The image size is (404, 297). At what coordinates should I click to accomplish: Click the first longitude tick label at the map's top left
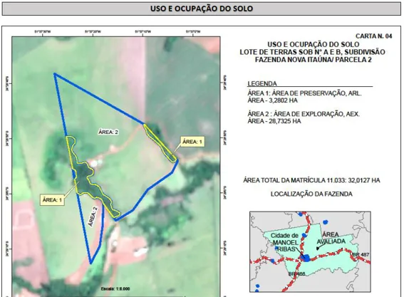click(43, 31)
